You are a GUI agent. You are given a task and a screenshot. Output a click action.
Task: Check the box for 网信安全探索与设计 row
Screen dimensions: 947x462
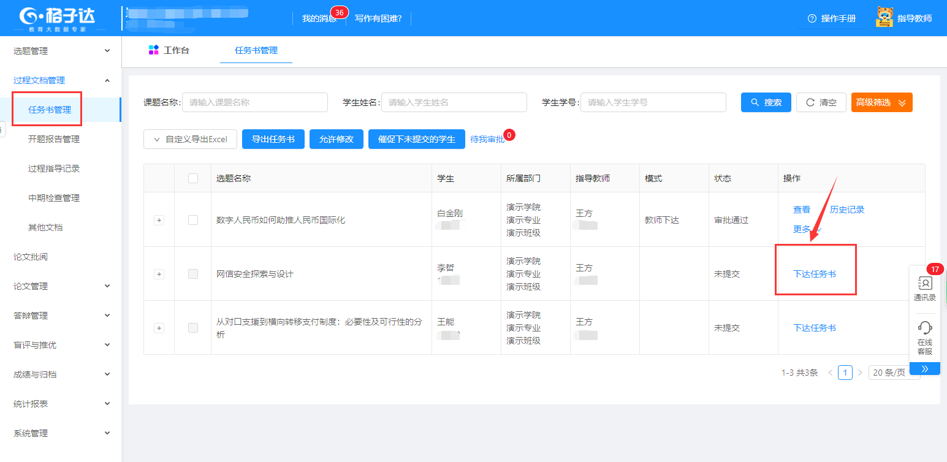[193, 274]
